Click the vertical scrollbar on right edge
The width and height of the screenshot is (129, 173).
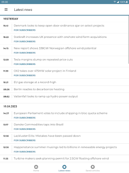(x=129, y=40)
